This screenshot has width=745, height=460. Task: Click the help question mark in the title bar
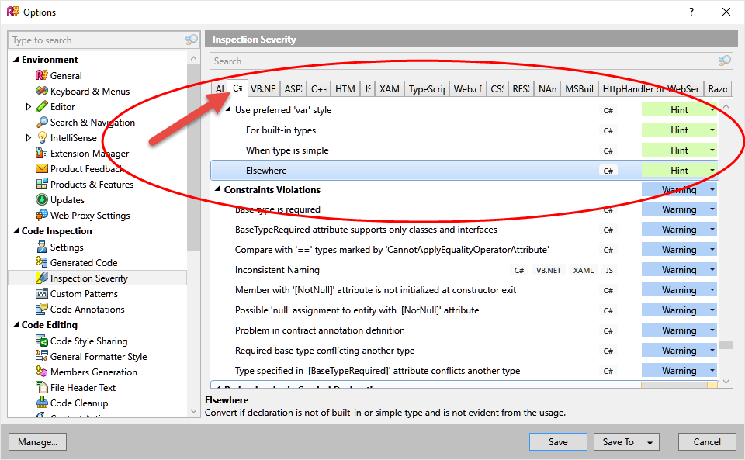coord(691,12)
